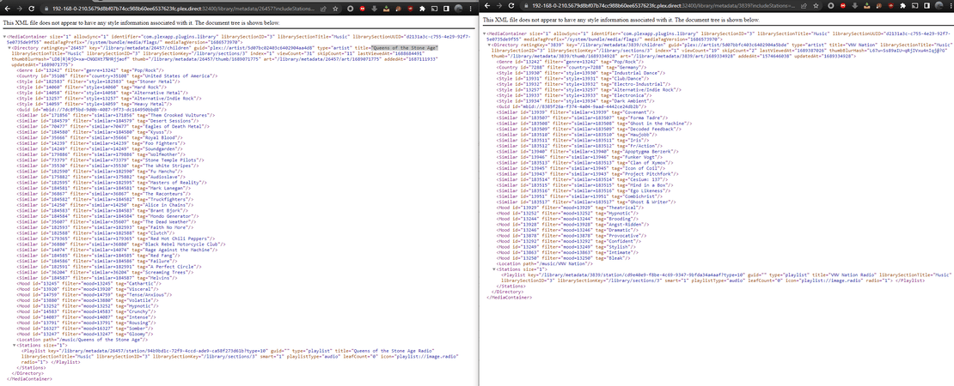The width and height of the screenshot is (954, 386).
Task: Click forward arrow in left browser window
Action: [20, 9]
